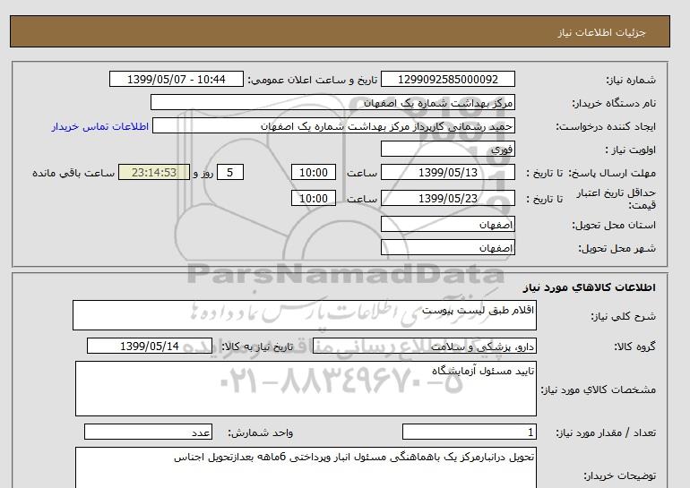Select the label تاریخ و ساعت اعلان عمومی

[313, 80]
